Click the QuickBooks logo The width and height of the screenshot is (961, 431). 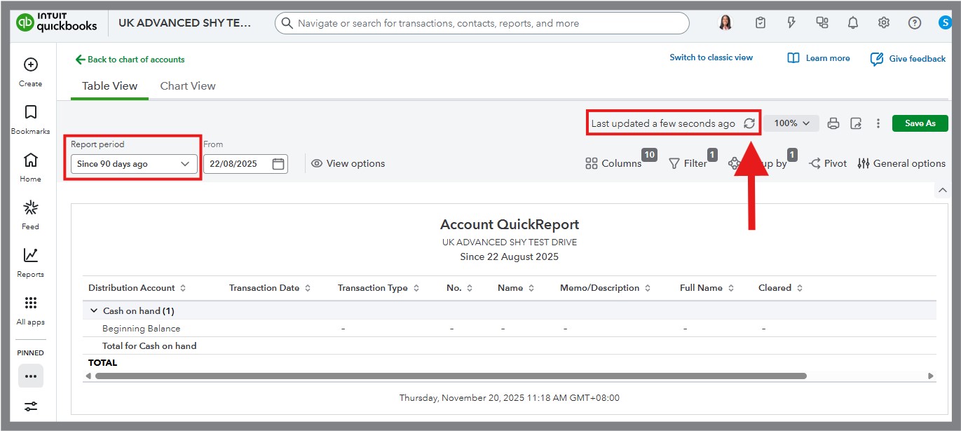point(57,23)
